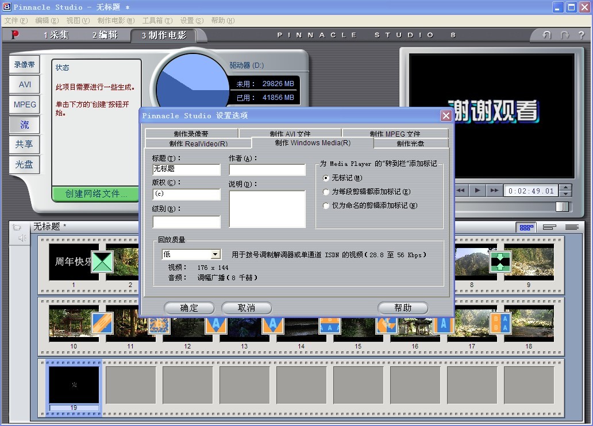Select the 无标记 radio option

click(326, 178)
